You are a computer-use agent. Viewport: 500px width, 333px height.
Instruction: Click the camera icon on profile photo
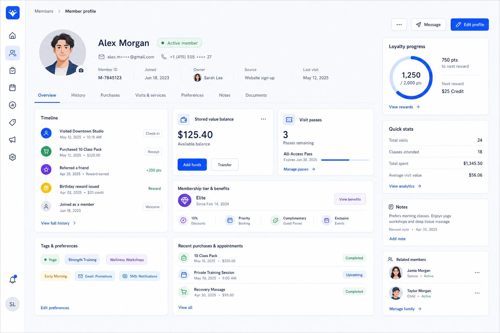[x=81, y=70]
